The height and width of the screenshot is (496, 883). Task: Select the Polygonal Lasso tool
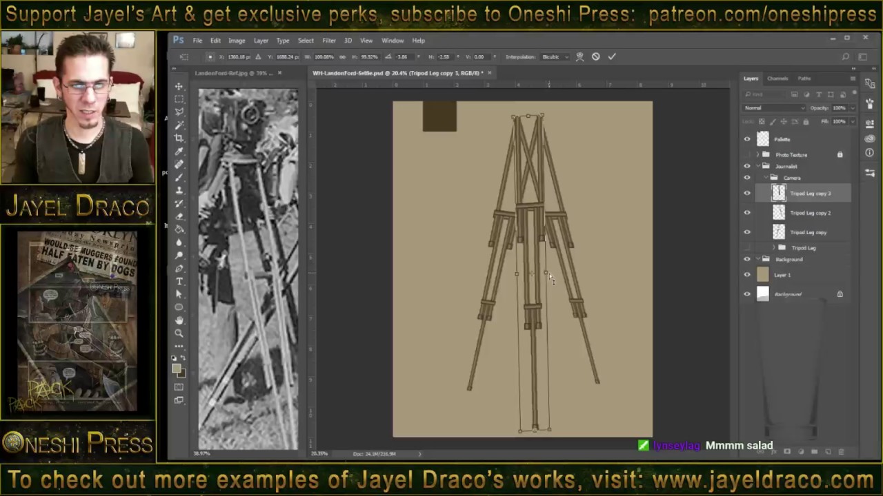(x=179, y=112)
